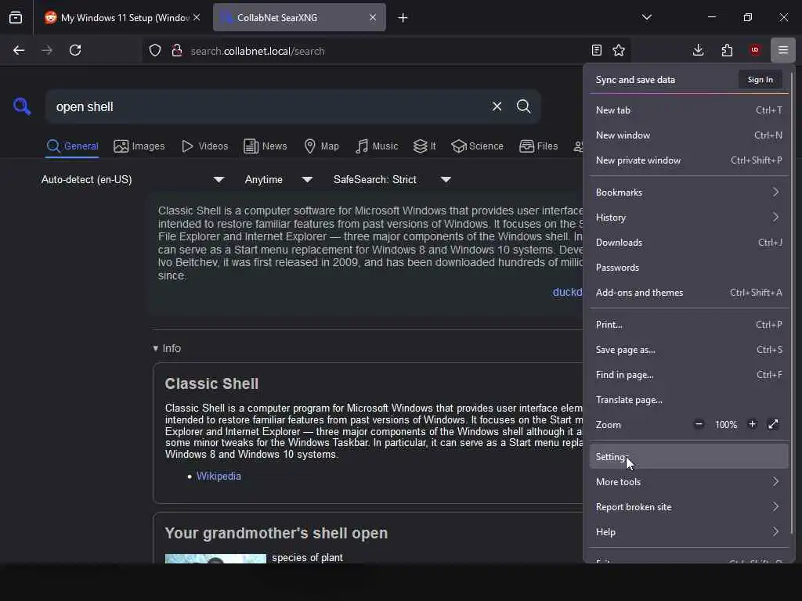Click Sign In button in menu
Image resolution: width=802 pixels, height=601 pixels.
point(760,79)
